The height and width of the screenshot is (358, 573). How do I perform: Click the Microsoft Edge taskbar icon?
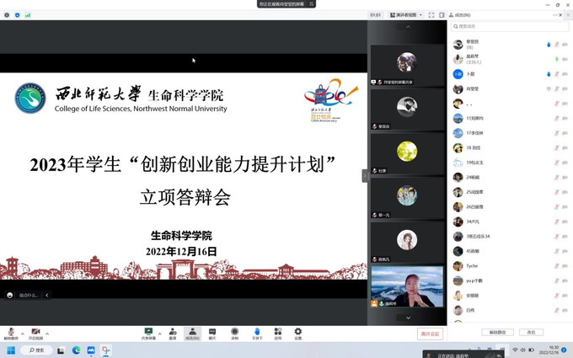tap(76, 350)
